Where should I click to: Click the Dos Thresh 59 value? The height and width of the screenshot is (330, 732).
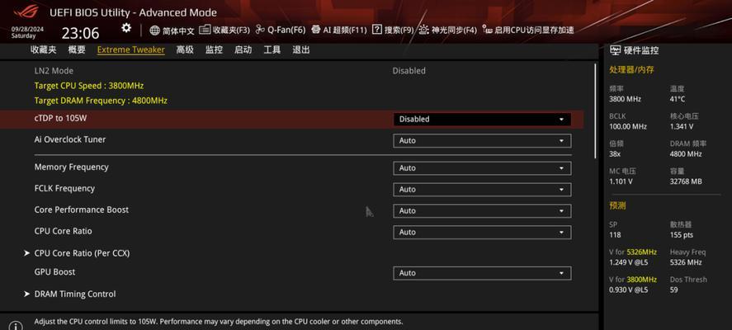pos(673,290)
